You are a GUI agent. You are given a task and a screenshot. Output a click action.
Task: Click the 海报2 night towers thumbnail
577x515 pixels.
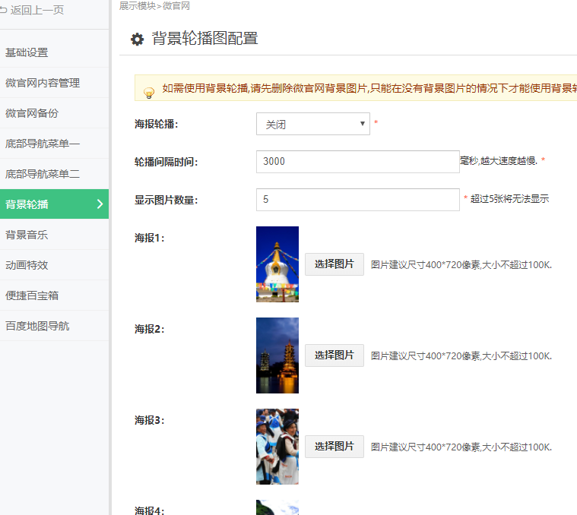(x=277, y=355)
